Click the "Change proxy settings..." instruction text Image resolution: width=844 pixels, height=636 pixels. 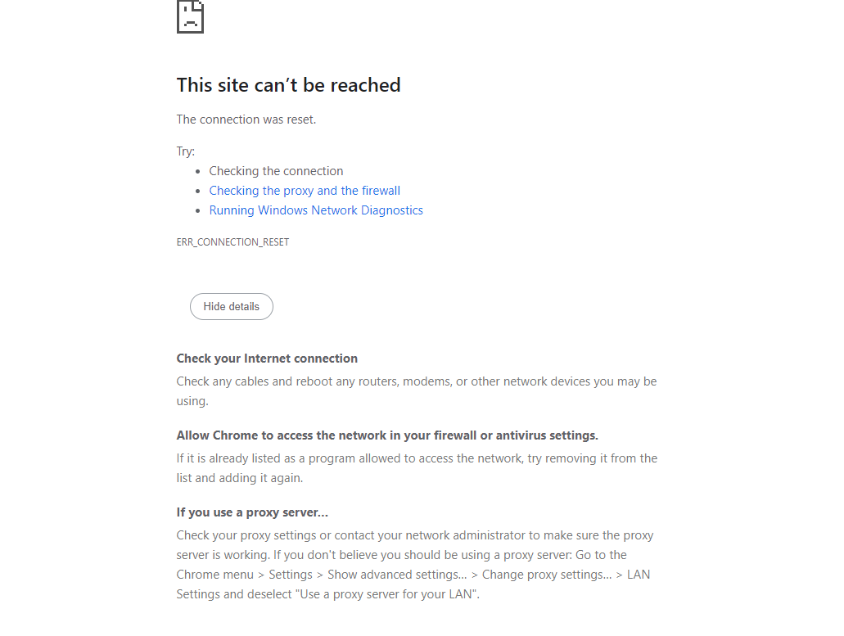tap(547, 575)
